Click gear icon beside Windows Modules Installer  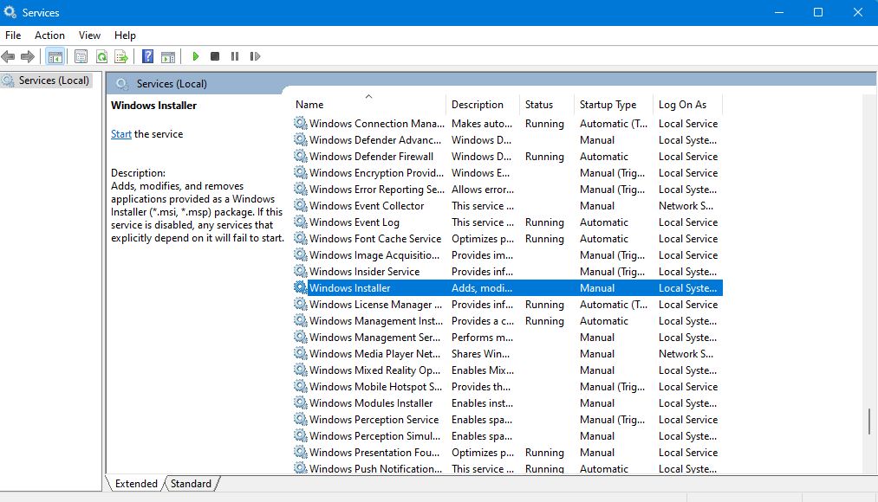[x=301, y=402]
